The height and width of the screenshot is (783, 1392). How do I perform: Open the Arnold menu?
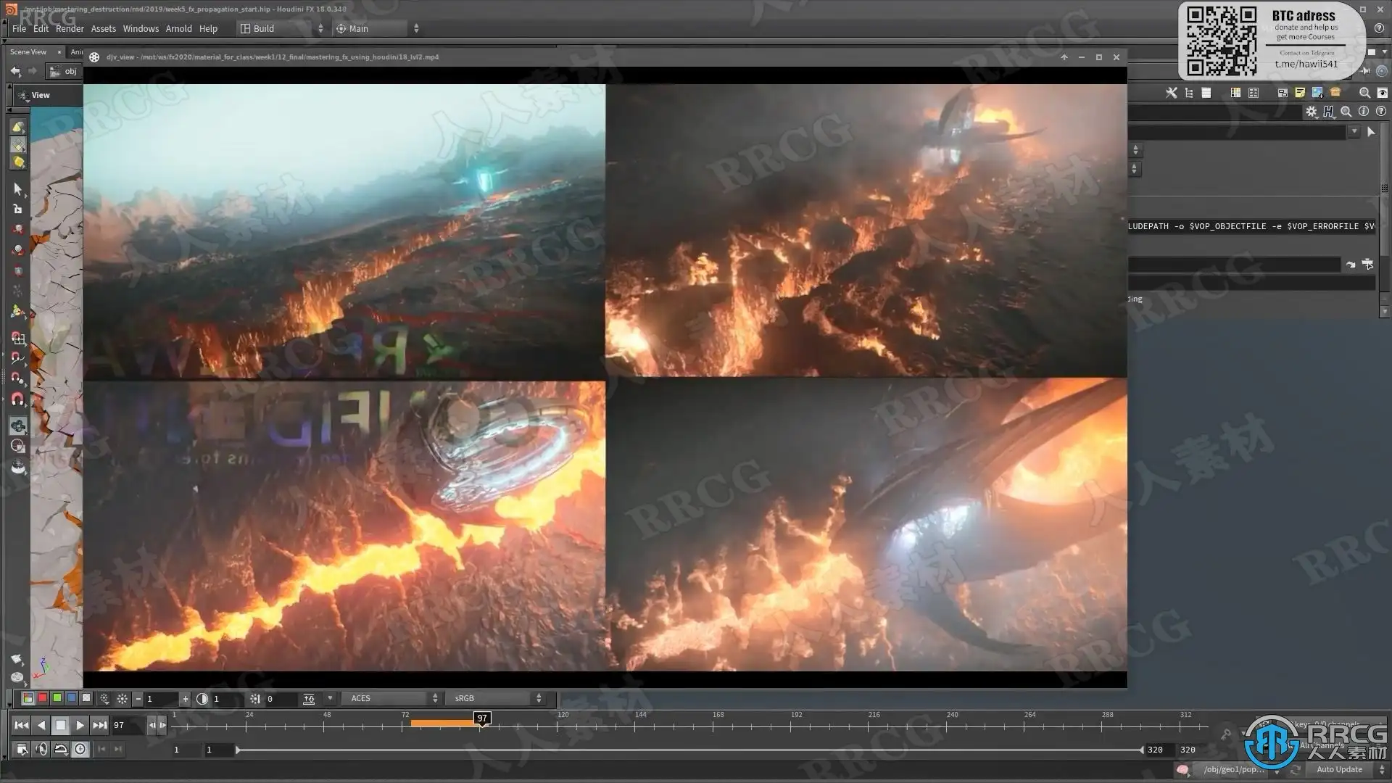point(178,28)
